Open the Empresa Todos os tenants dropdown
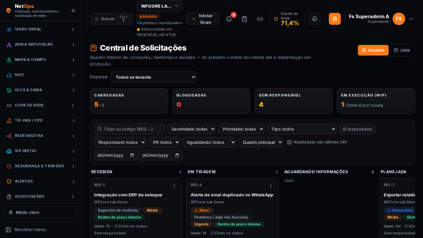The width and height of the screenshot is (423, 238). pyautogui.click(x=154, y=77)
